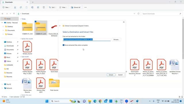184x104 pixels.
Task: Open a new File Explorer tab
Action: pyautogui.click(x=33, y=2)
